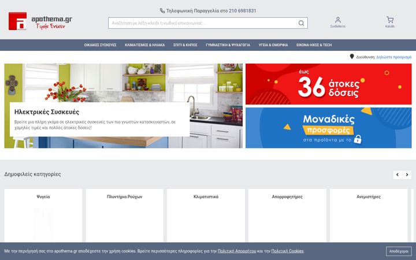
Task: Click the Πολιτική Cookies link
Action: tap(287, 251)
